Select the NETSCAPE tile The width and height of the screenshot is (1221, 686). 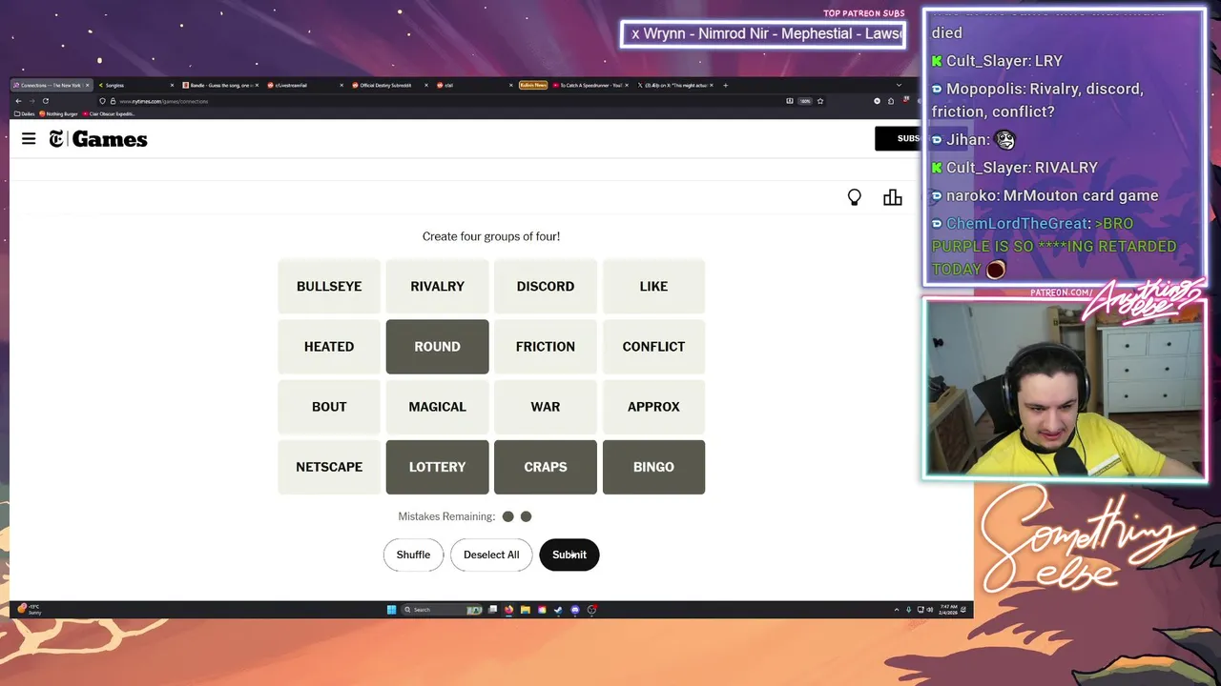(329, 467)
